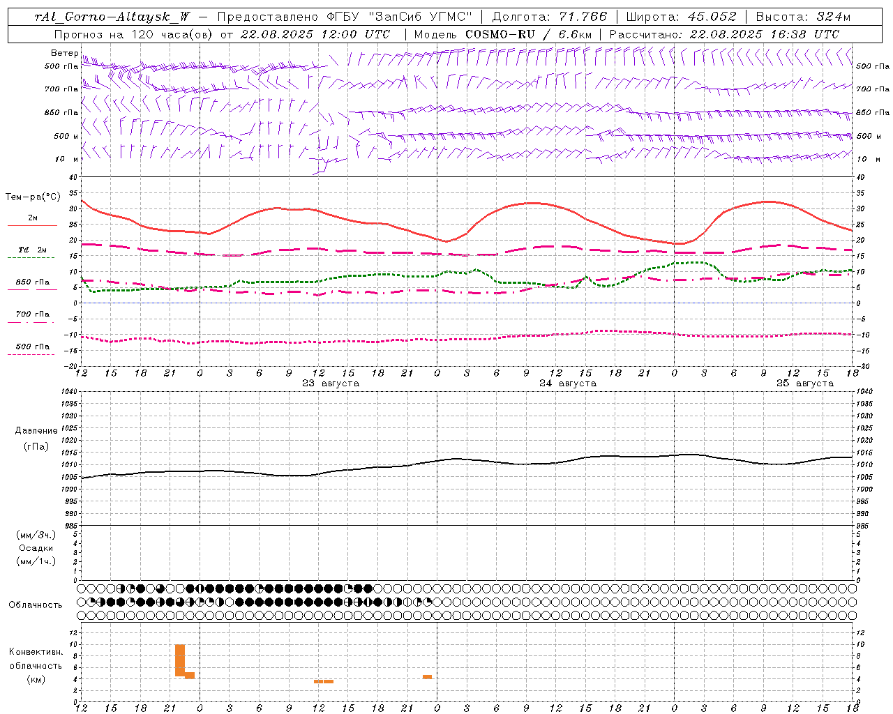The width and height of the screenshot is (893, 714).
Task: Click the green dashed Td legend line
Action: click(x=31, y=258)
